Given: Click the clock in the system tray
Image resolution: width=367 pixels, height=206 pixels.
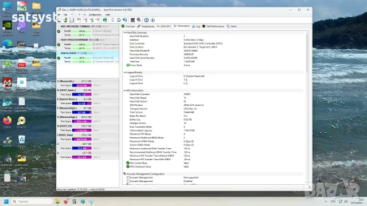Looking at the screenshot, I should [x=358, y=201].
